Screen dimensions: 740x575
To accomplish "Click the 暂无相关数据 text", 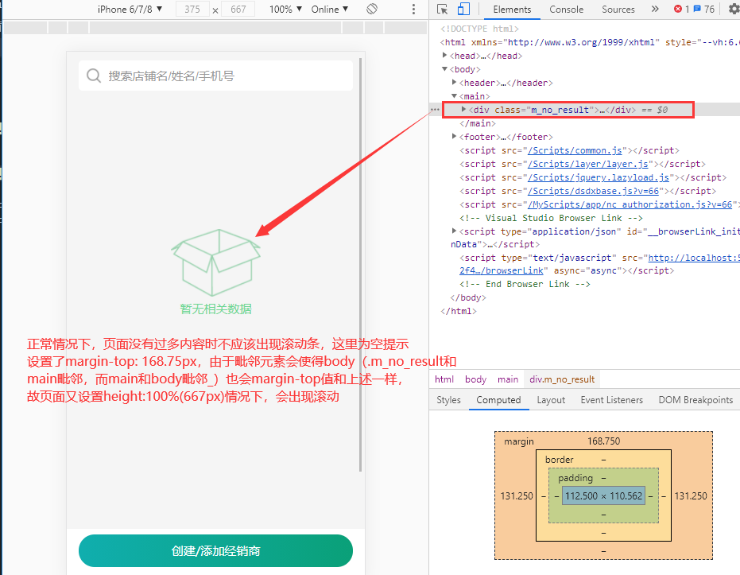I will [x=215, y=309].
